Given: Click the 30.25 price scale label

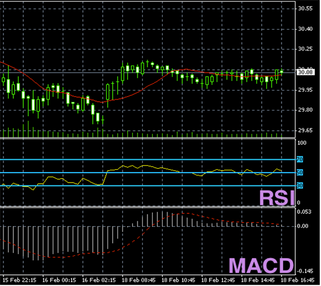Looking at the screenshot, I should click(306, 49).
